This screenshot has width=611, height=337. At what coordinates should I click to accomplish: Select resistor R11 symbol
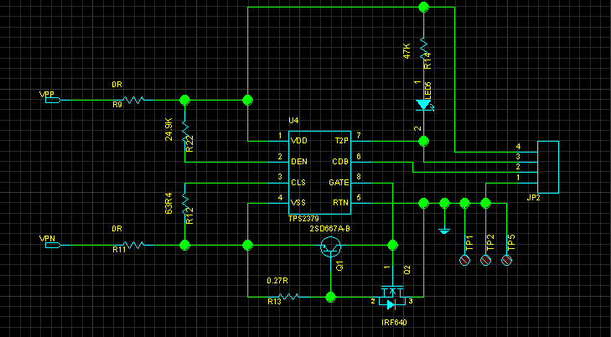click(133, 245)
